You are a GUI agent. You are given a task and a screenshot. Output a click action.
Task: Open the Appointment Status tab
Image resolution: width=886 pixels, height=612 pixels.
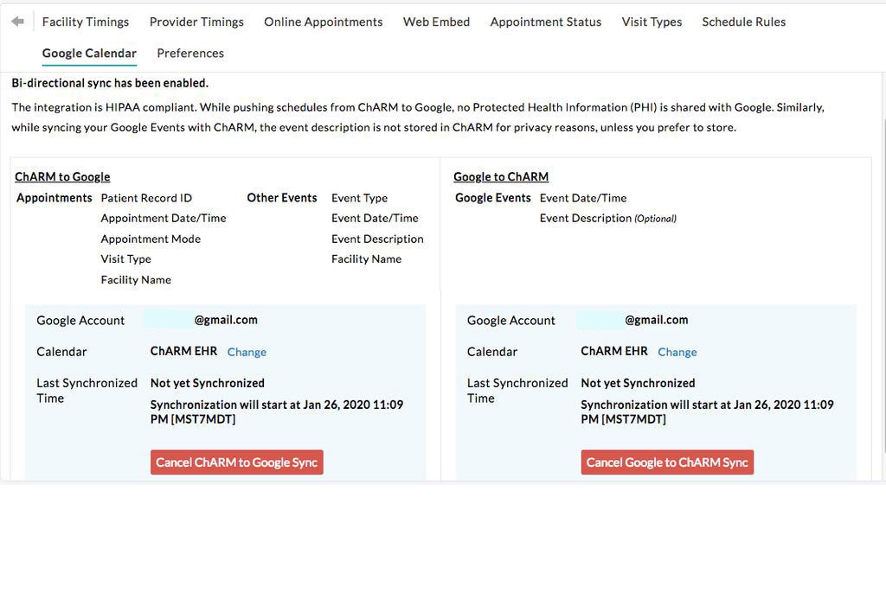pyautogui.click(x=545, y=22)
